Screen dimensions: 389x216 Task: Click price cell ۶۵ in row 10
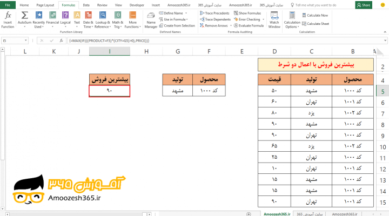(x=274, y=146)
